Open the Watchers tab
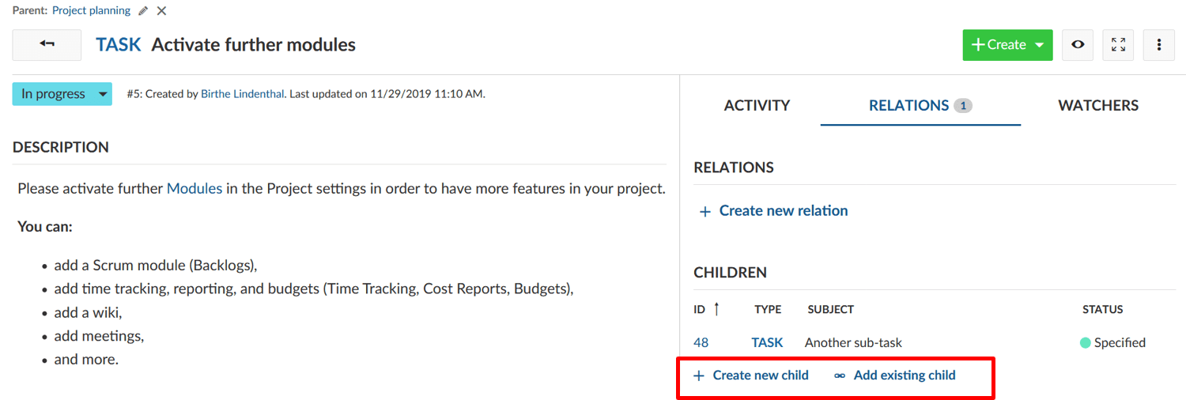 (x=1098, y=105)
